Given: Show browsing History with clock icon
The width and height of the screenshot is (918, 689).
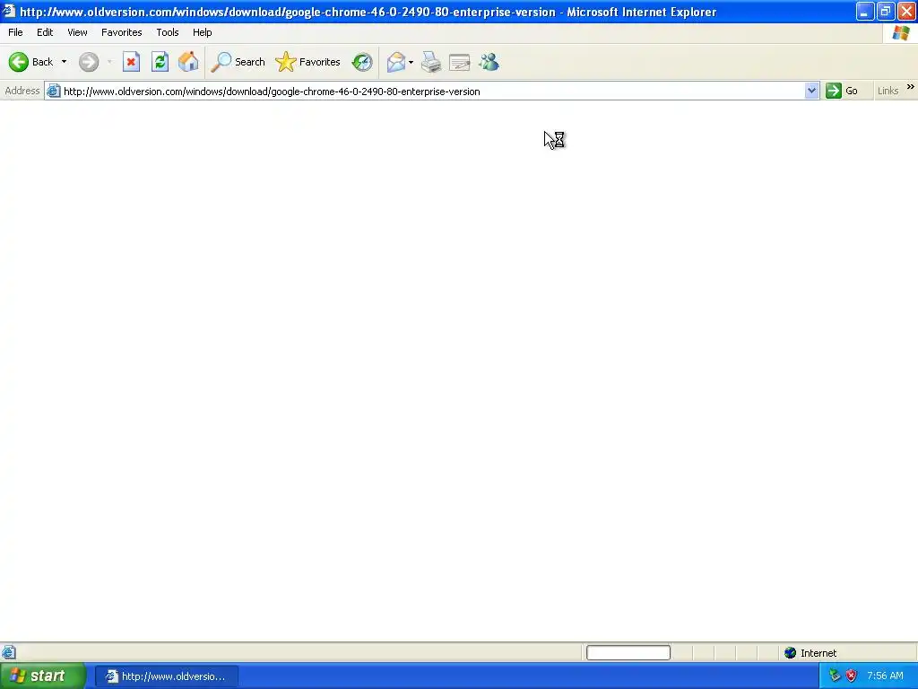Looking at the screenshot, I should (362, 62).
